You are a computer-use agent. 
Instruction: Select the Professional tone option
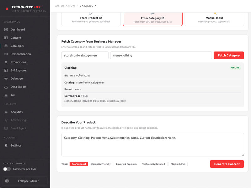click(x=79, y=164)
